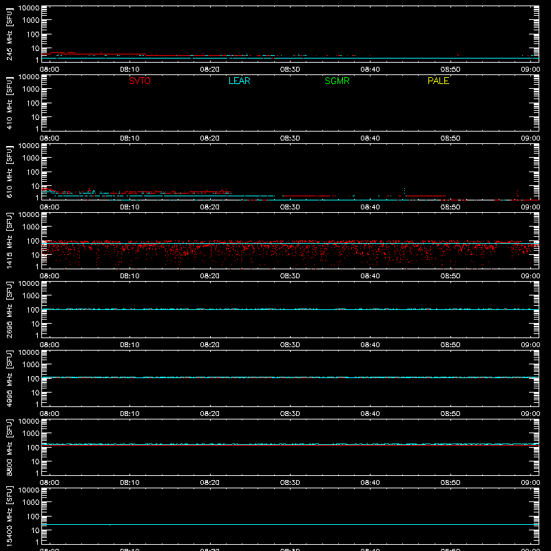Select the 15400 MHz [SFU] axis title
Image resolution: width=551 pixels, height=551 pixels.
(x=9, y=517)
